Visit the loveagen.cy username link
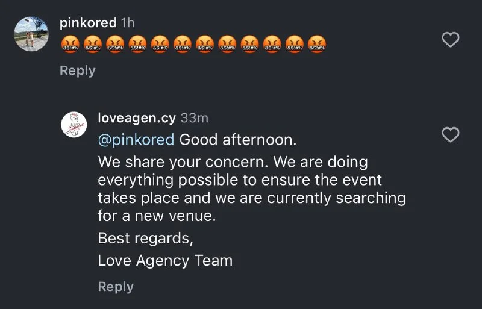Viewport: 482px width, 309px height. [137, 117]
